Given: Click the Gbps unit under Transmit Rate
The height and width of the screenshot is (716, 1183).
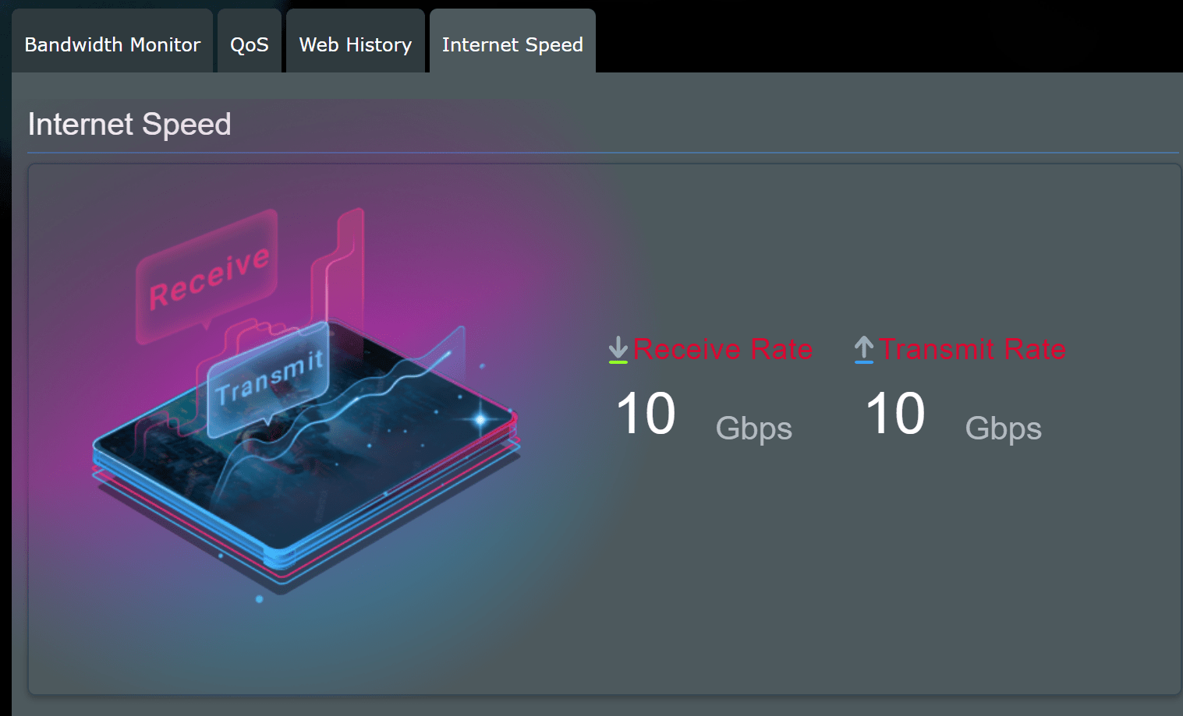Looking at the screenshot, I should [x=1003, y=429].
